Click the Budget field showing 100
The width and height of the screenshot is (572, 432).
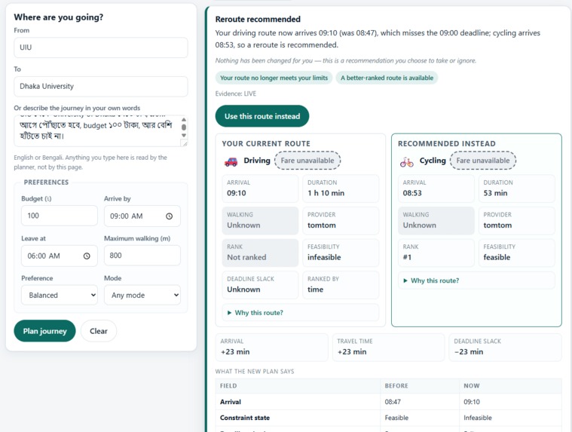[60, 216]
